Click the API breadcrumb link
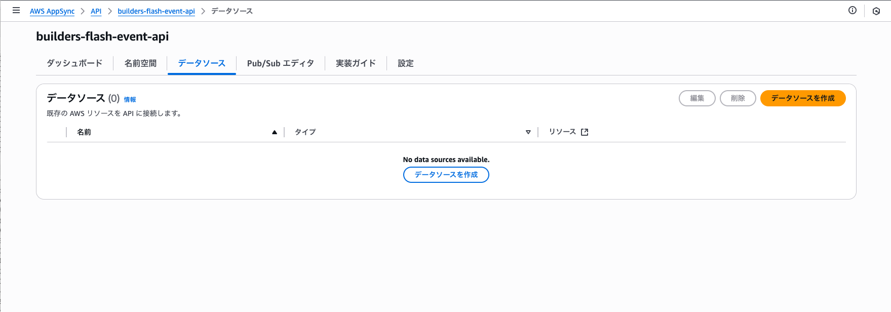 tap(96, 11)
